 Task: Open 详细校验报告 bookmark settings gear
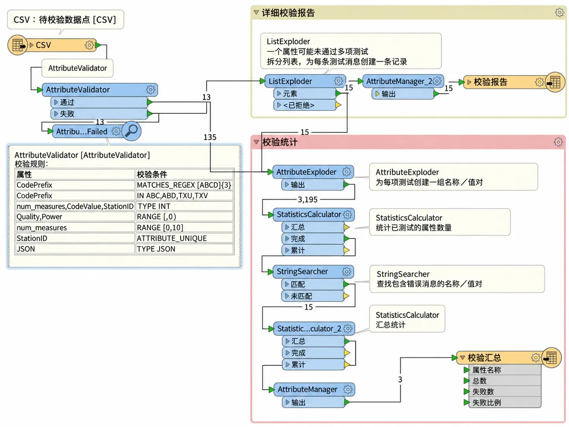[x=559, y=13]
